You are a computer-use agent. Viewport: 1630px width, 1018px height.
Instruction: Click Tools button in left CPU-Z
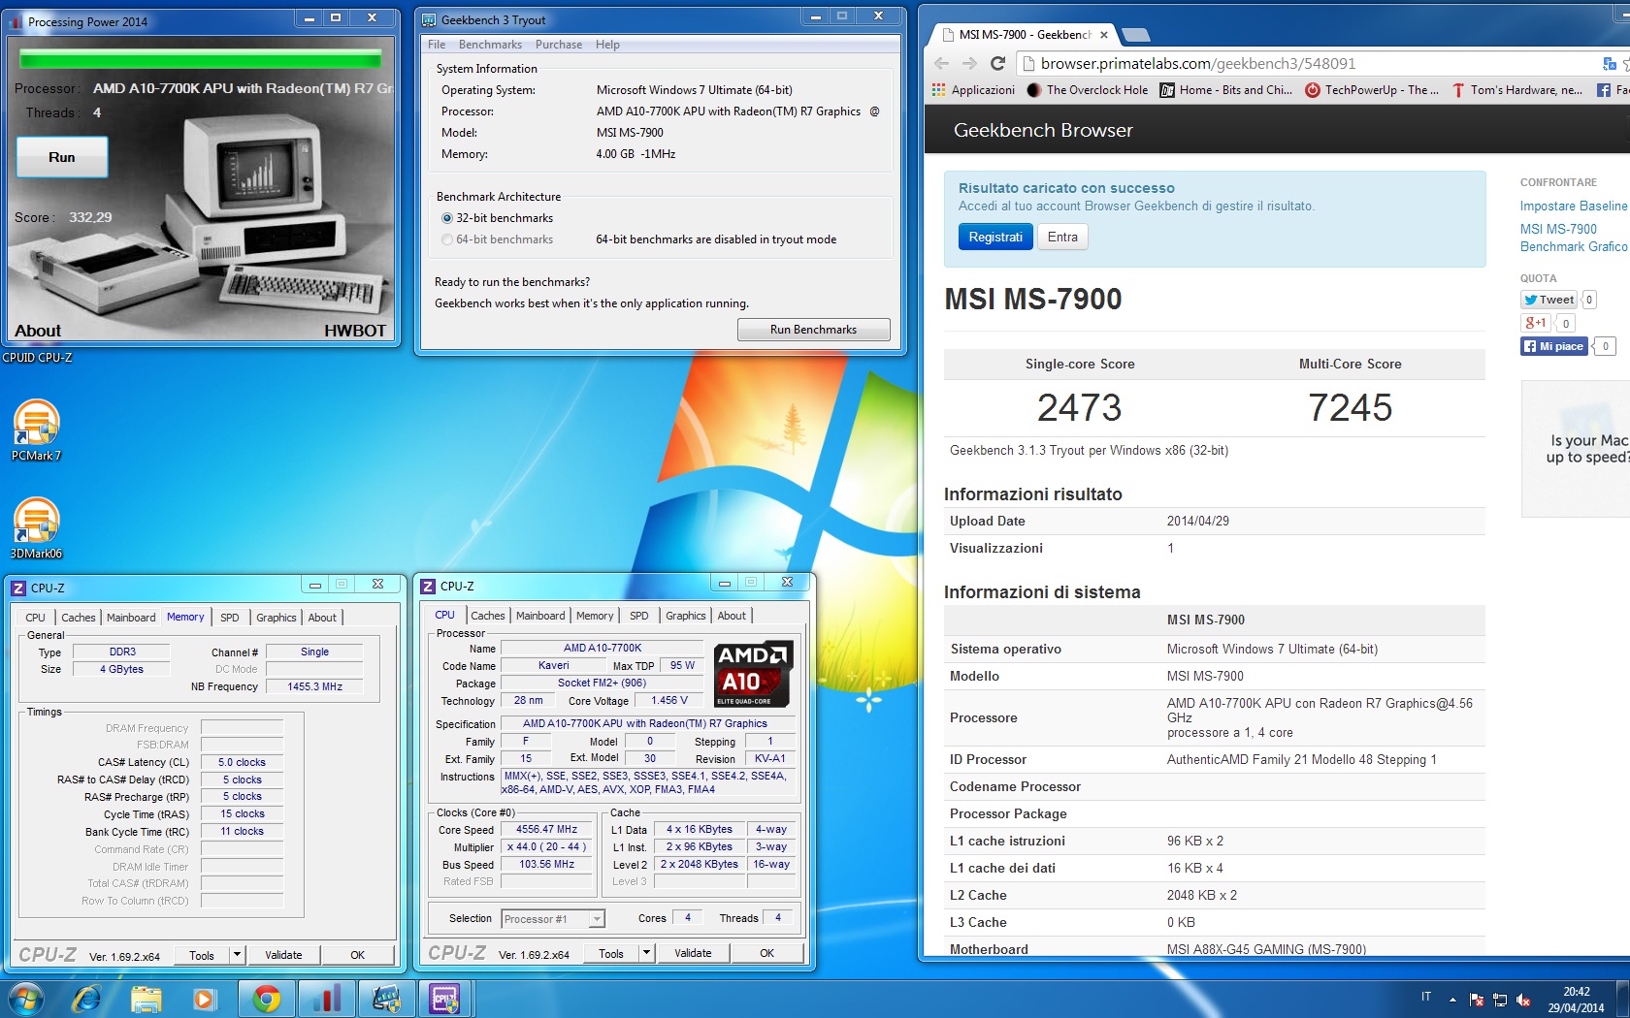coord(202,955)
